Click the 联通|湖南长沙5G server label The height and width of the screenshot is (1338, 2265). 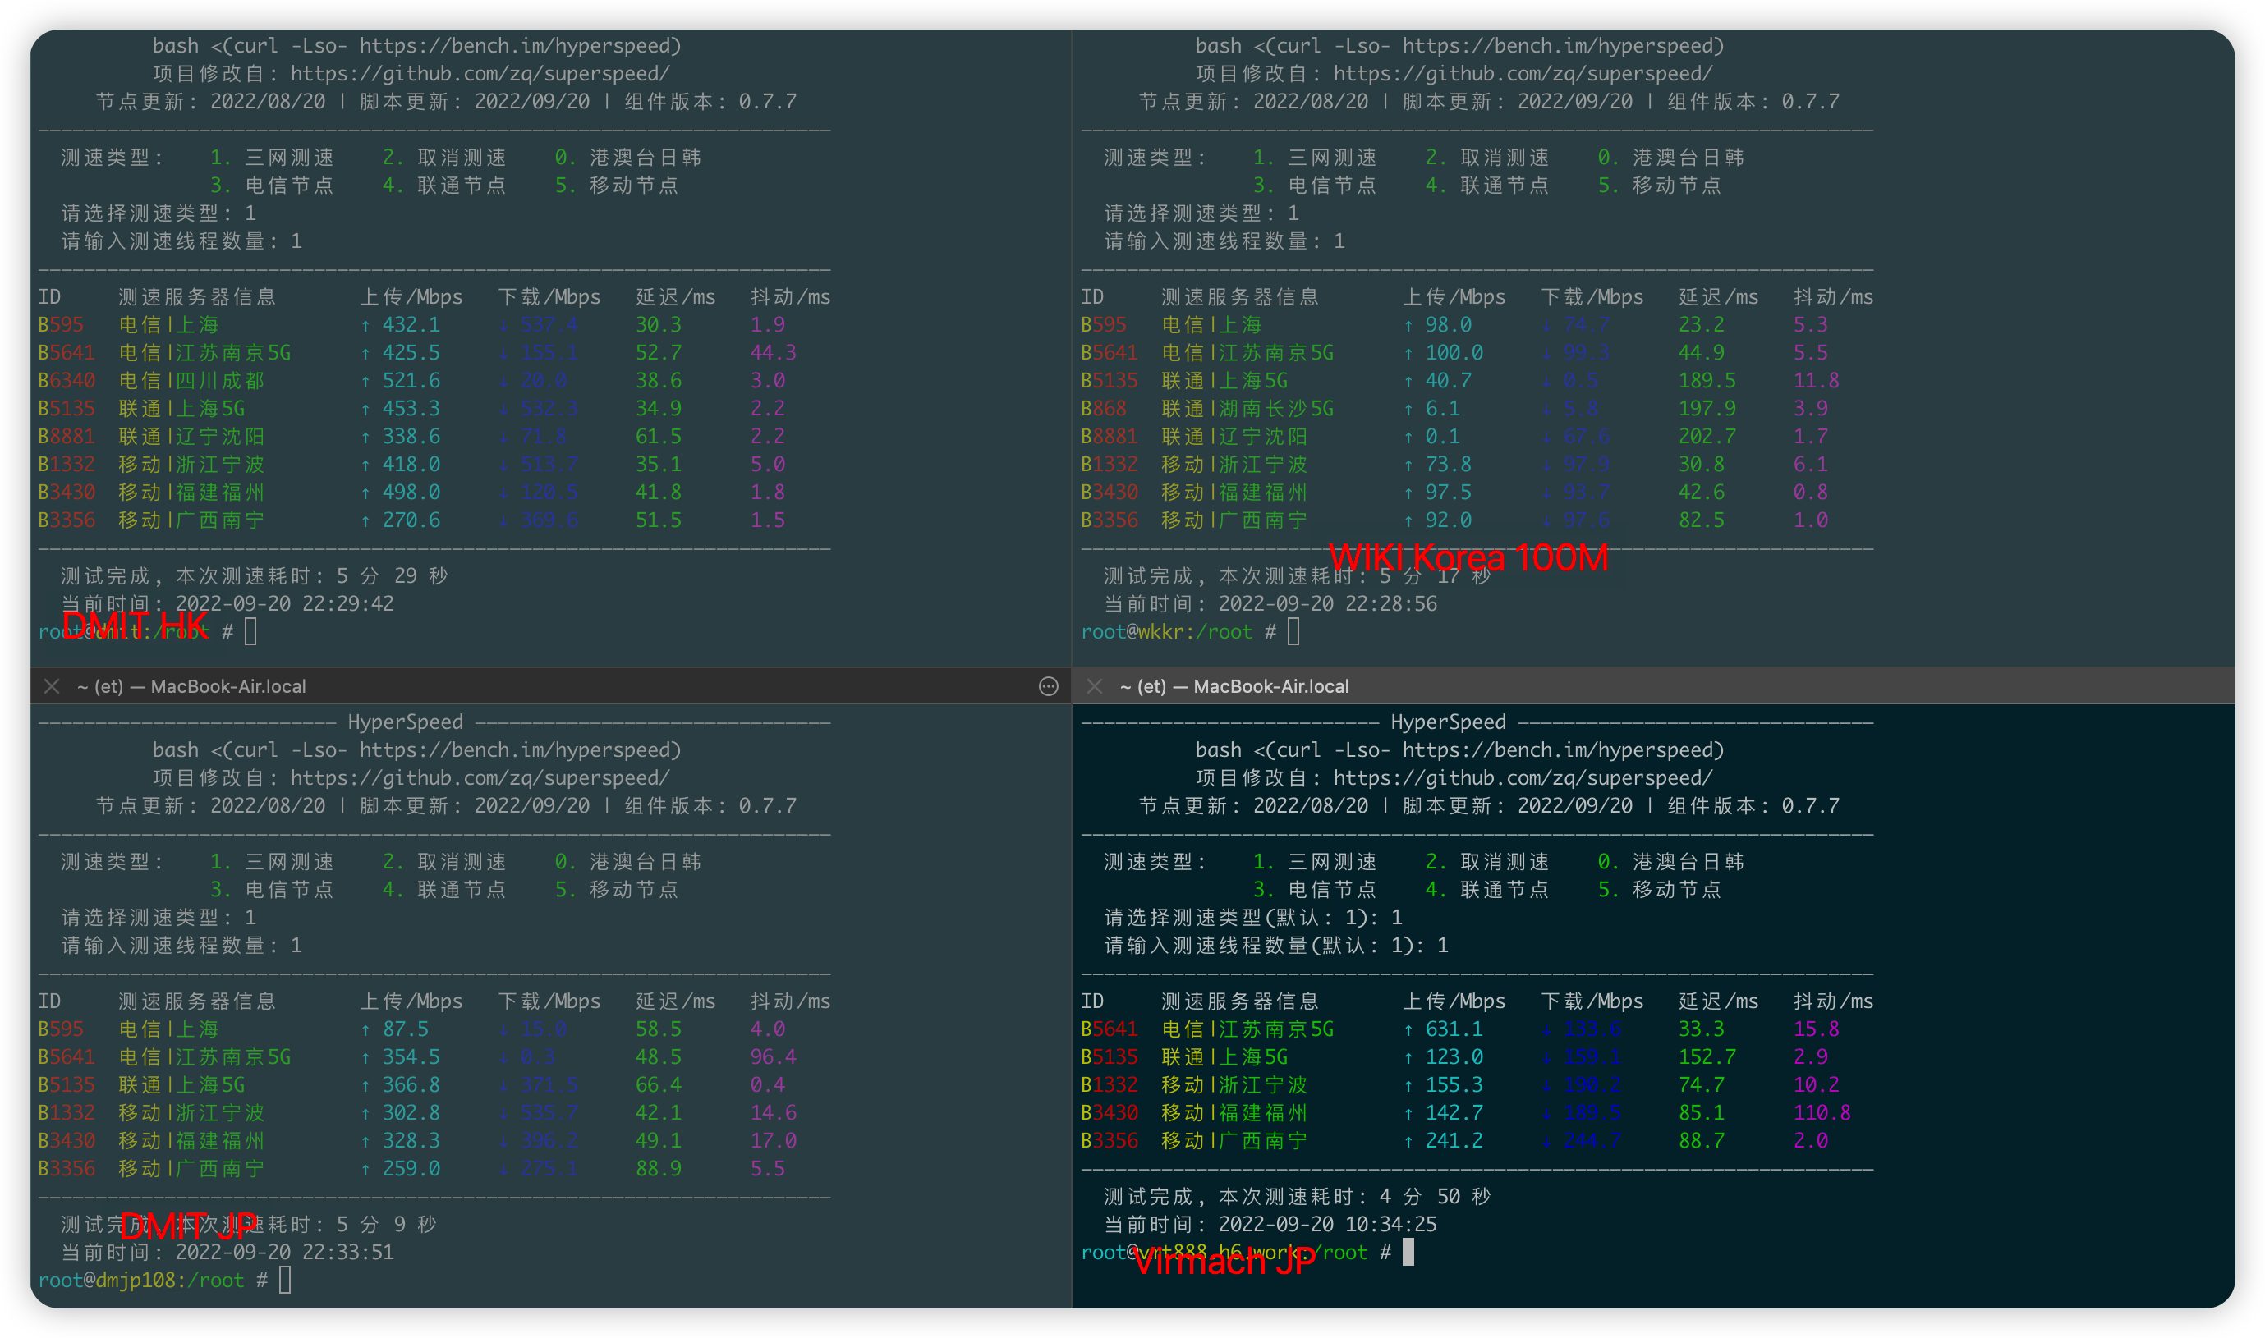pyautogui.click(x=1247, y=407)
